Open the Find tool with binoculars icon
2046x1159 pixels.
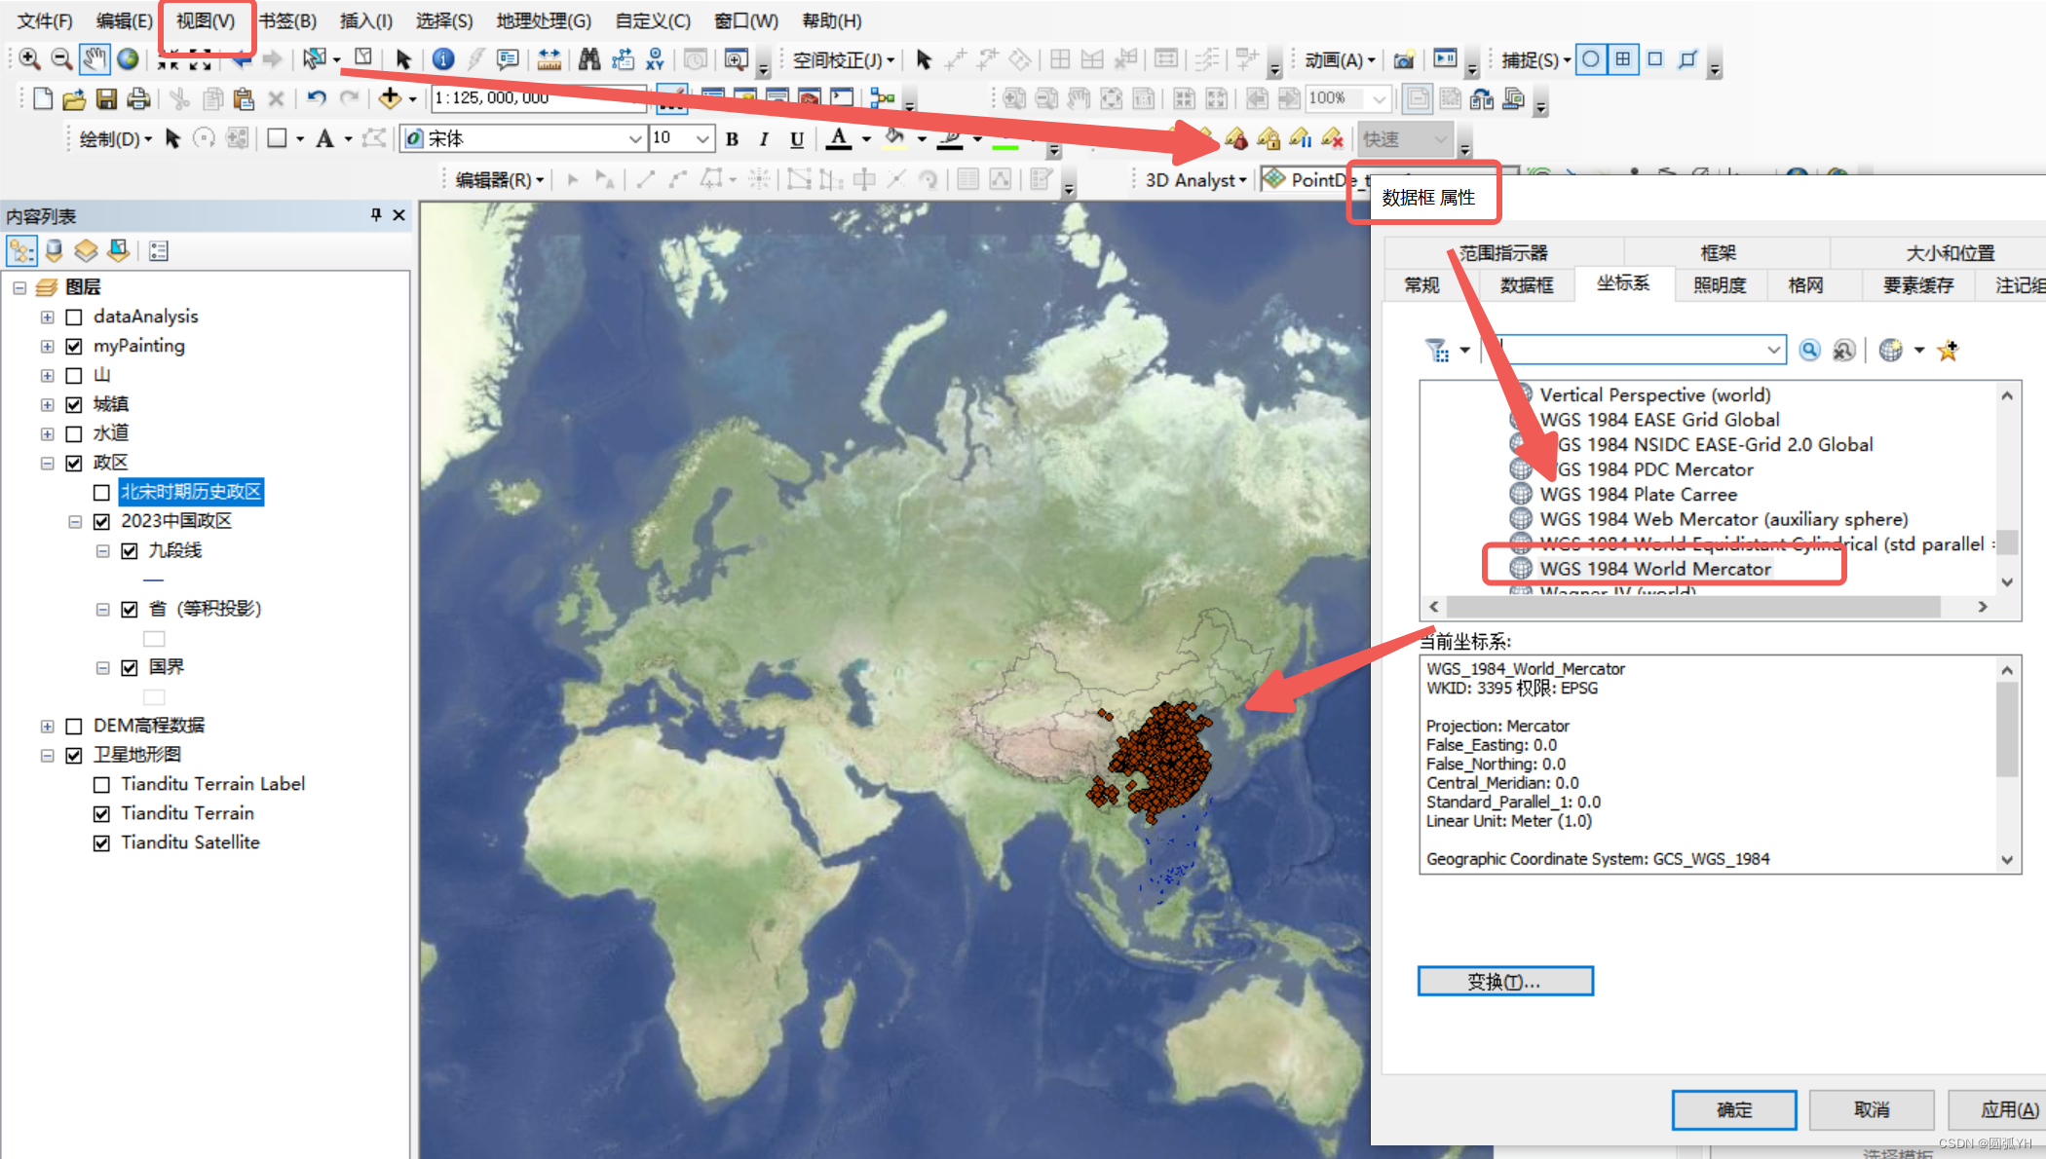[x=589, y=59]
